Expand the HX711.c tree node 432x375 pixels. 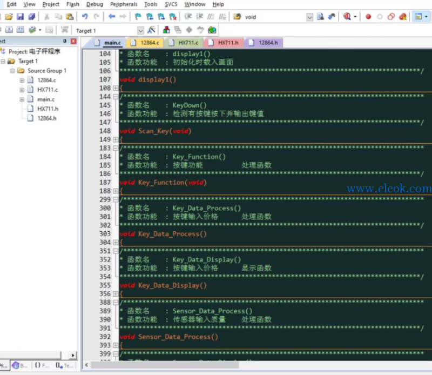point(22,90)
